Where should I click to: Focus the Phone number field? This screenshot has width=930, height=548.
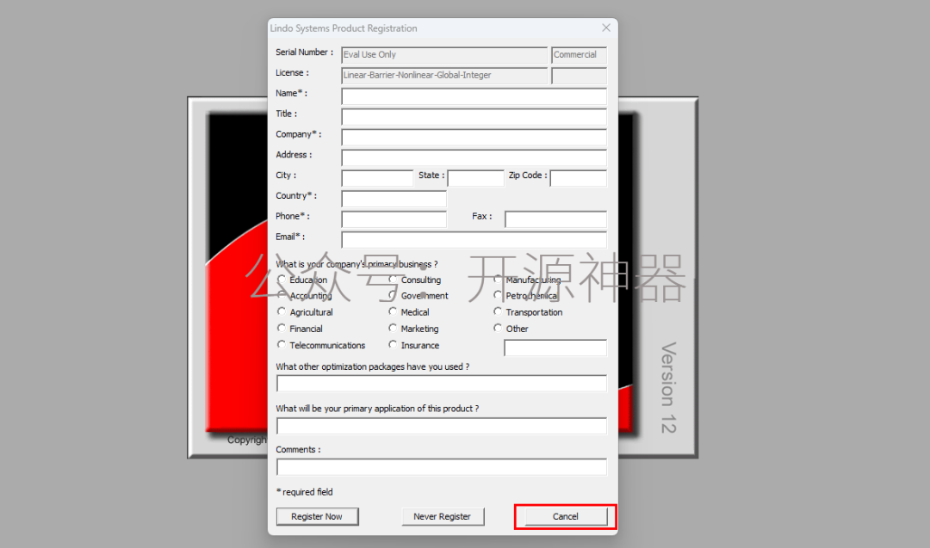click(394, 219)
